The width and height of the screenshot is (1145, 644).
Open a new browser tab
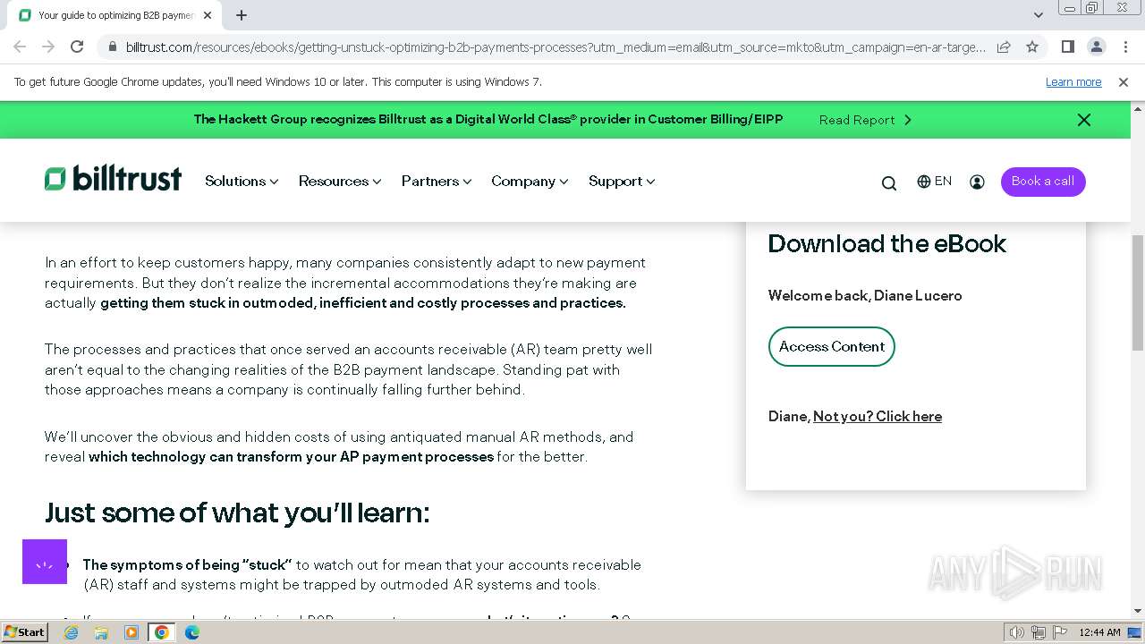coord(242,15)
